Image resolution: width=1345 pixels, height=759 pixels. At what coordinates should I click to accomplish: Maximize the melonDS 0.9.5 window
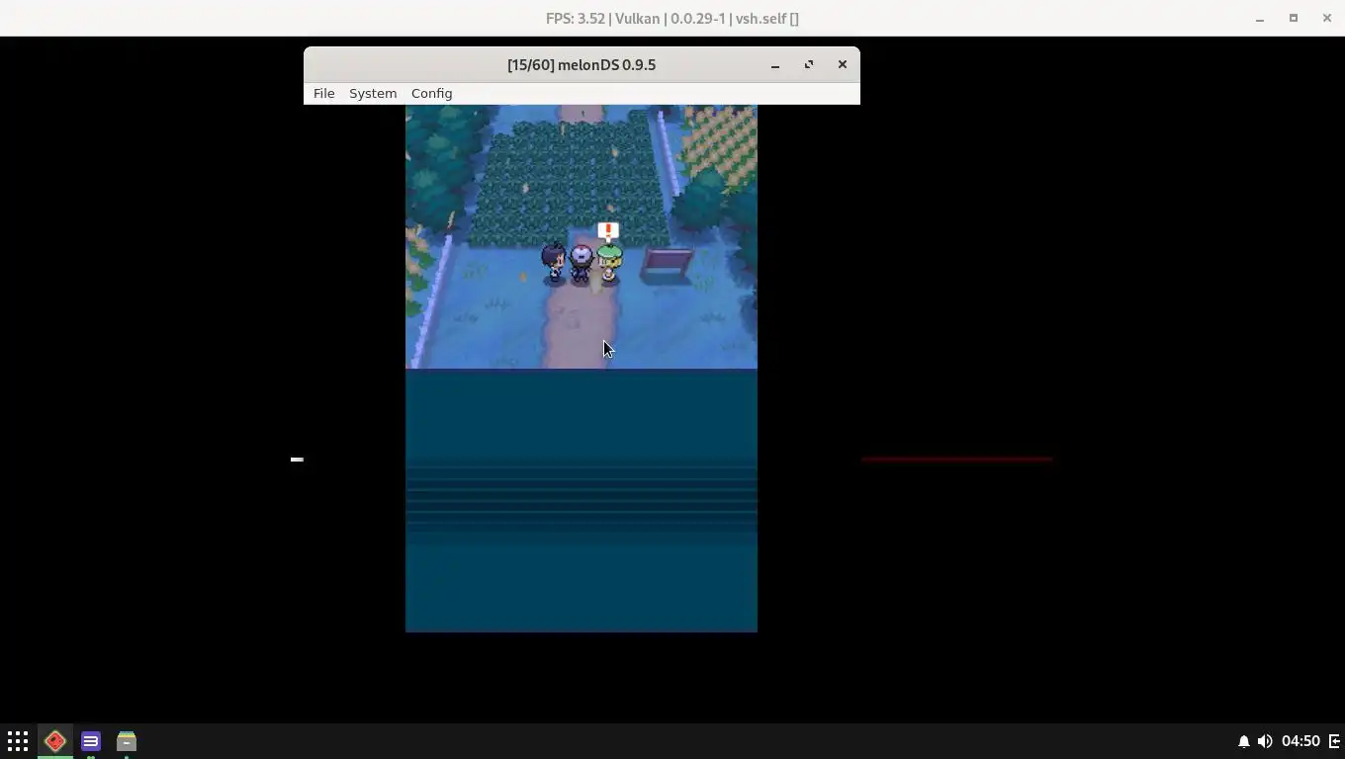tap(809, 64)
